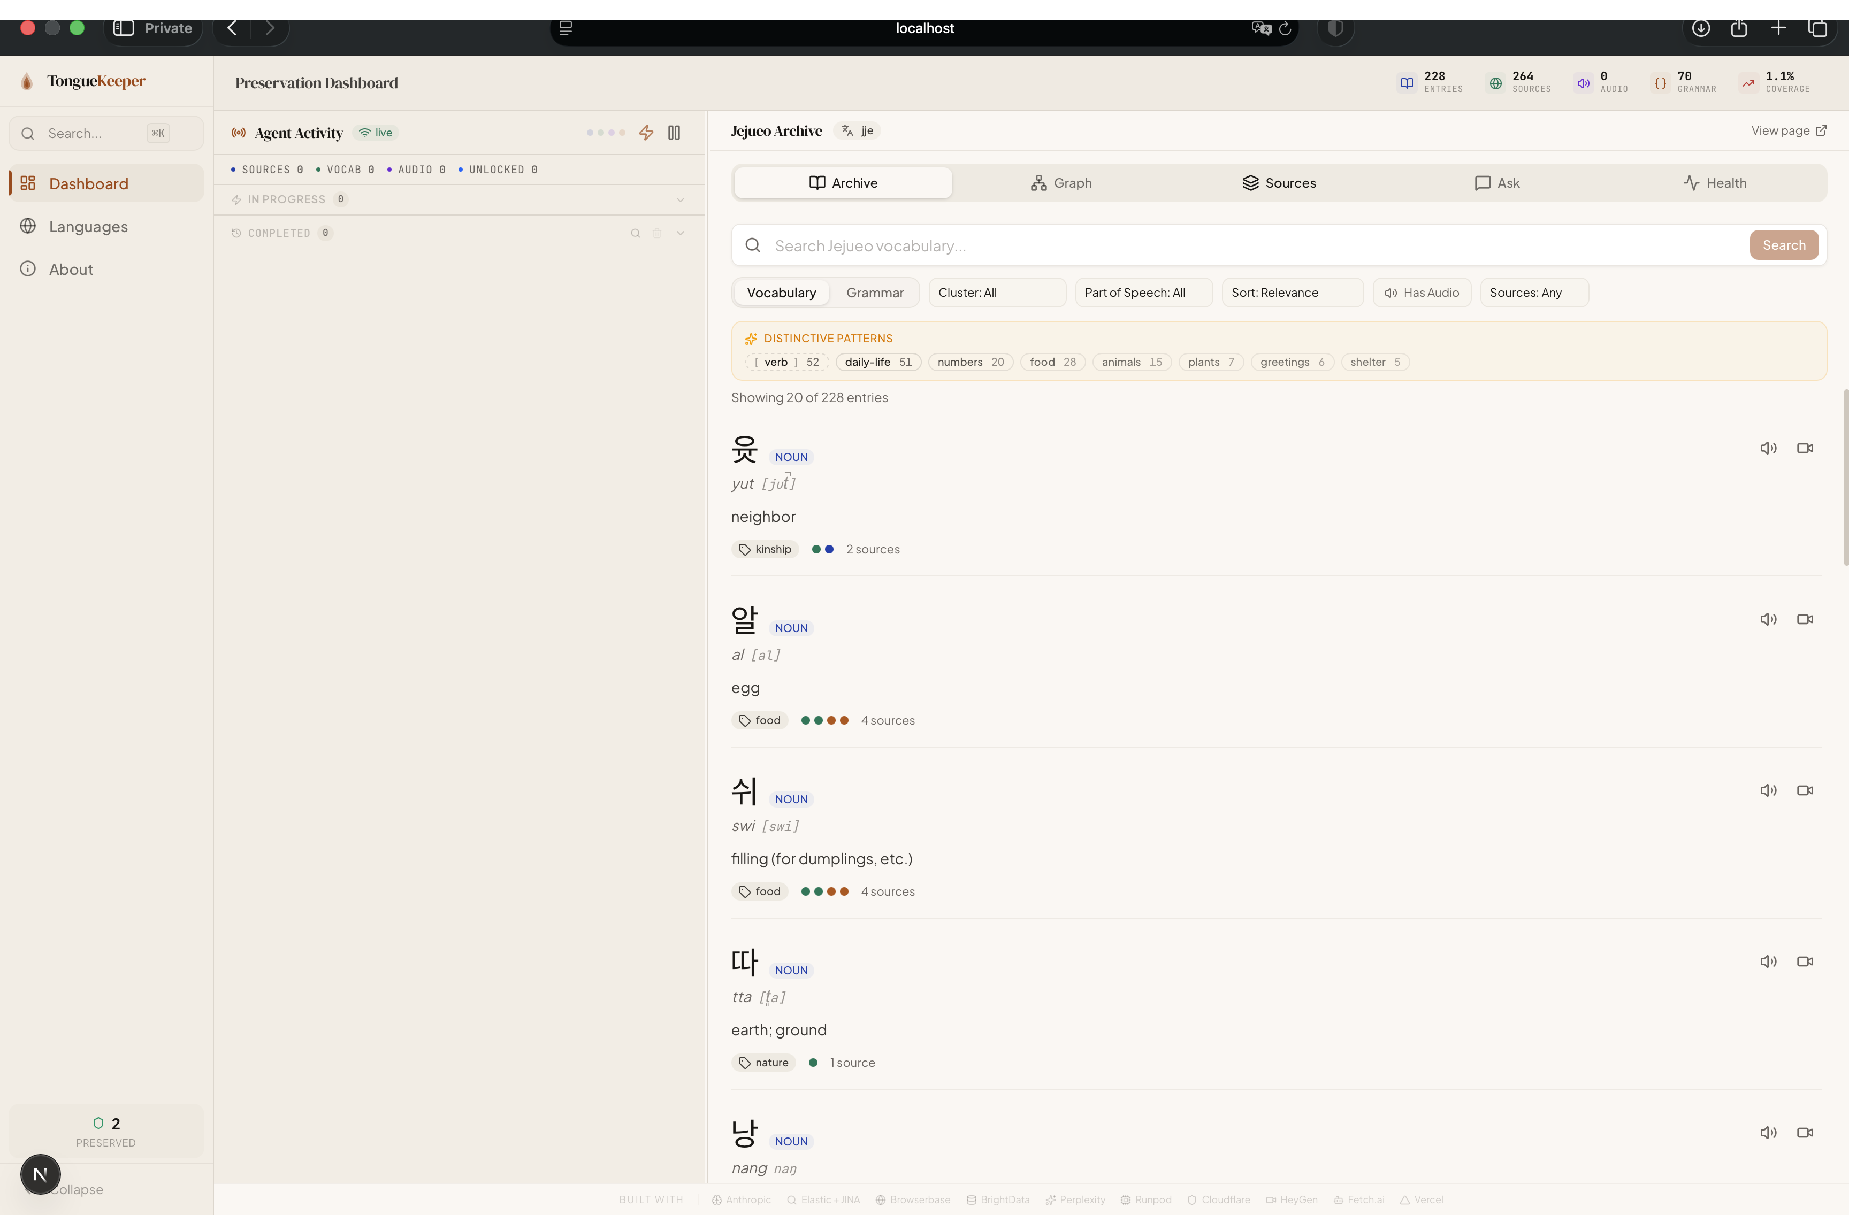Click the lightning bolt icon in Agent Activity
This screenshot has width=1849, height=1215.
pyautogui.click(x=646, y=133)
